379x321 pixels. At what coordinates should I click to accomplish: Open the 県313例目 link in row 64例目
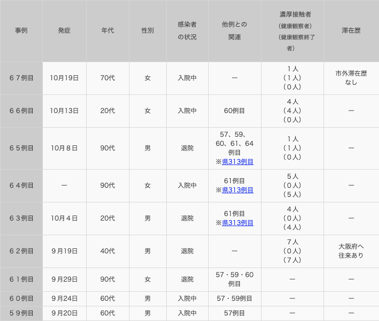(237, 190)
